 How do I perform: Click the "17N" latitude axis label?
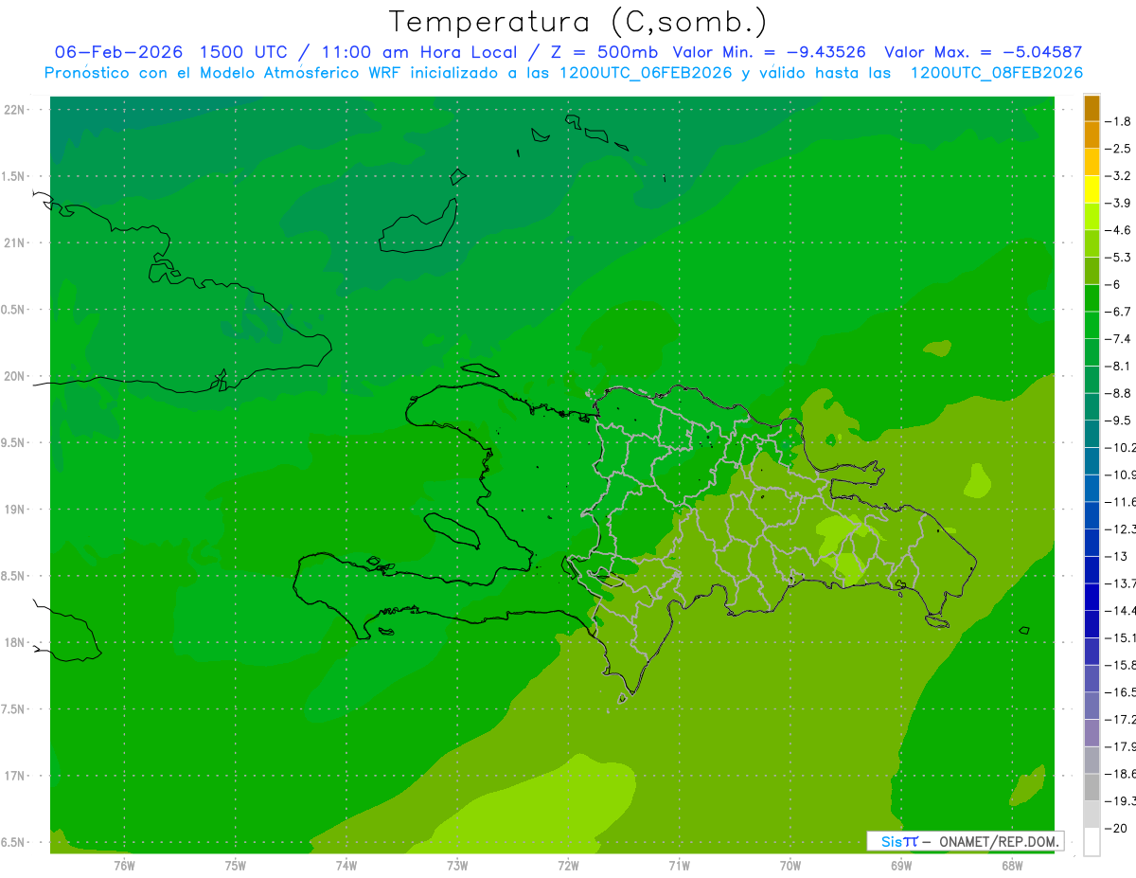pyautogui.click(x=16, y=776)
